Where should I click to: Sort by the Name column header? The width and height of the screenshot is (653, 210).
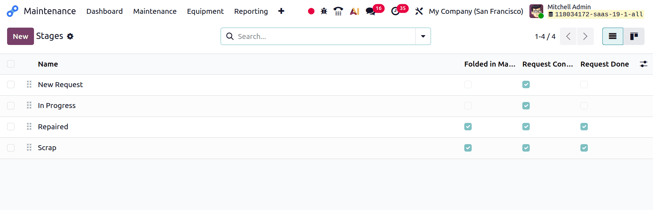tap(48, 64)
